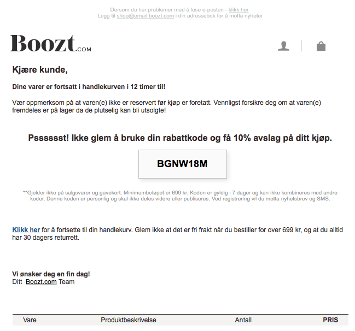This screenshot has width=355, height=331.
Task: Open the shopping bag icon
Action: [321, 46]
